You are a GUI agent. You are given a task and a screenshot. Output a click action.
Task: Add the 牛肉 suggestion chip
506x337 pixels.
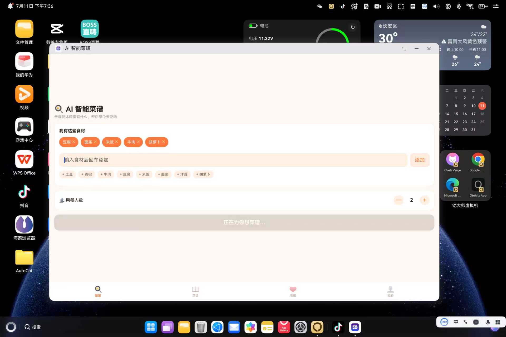pos(106,174)
